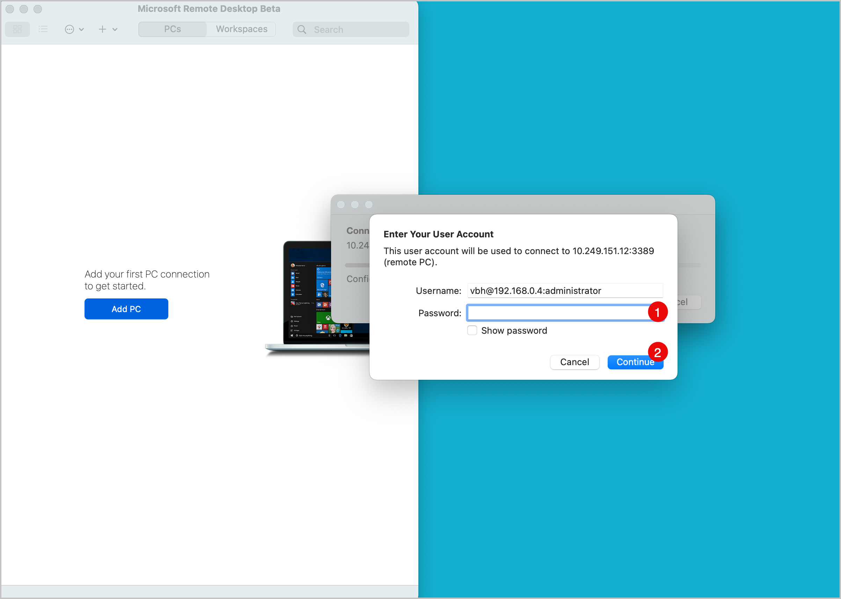
Task: Click 'Enter Your User Account' heading
Action: (438, 234)
